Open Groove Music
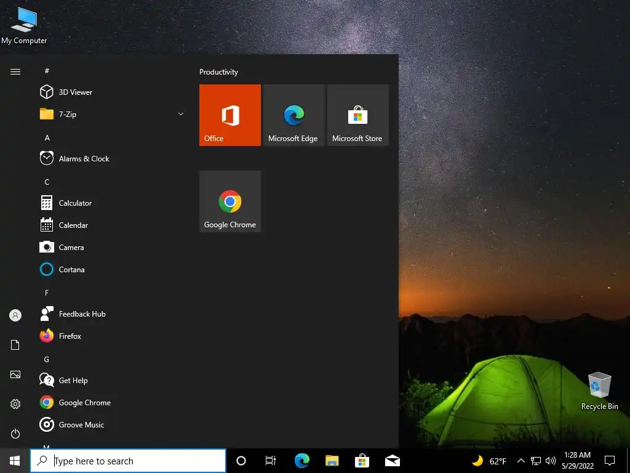The width and height of the screenshot is (630, 473). click(113, 425)
